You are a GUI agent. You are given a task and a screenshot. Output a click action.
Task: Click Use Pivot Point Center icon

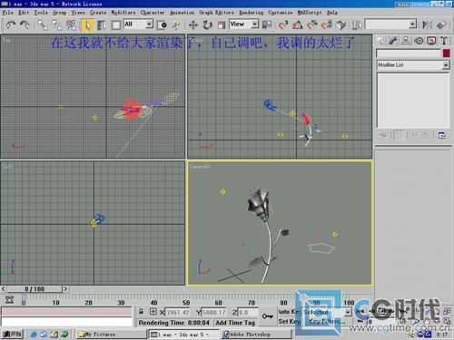(267, 24)
